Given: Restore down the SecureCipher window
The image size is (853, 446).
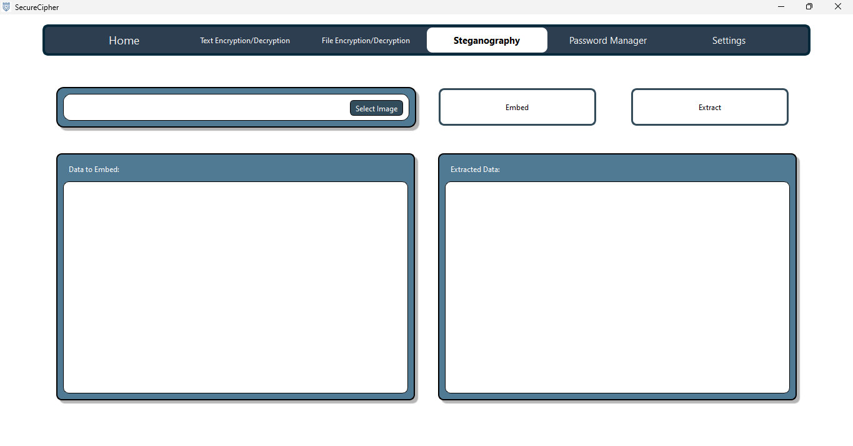Looking at the screenshot, I should pyautogui.click(x=809, y=7).
